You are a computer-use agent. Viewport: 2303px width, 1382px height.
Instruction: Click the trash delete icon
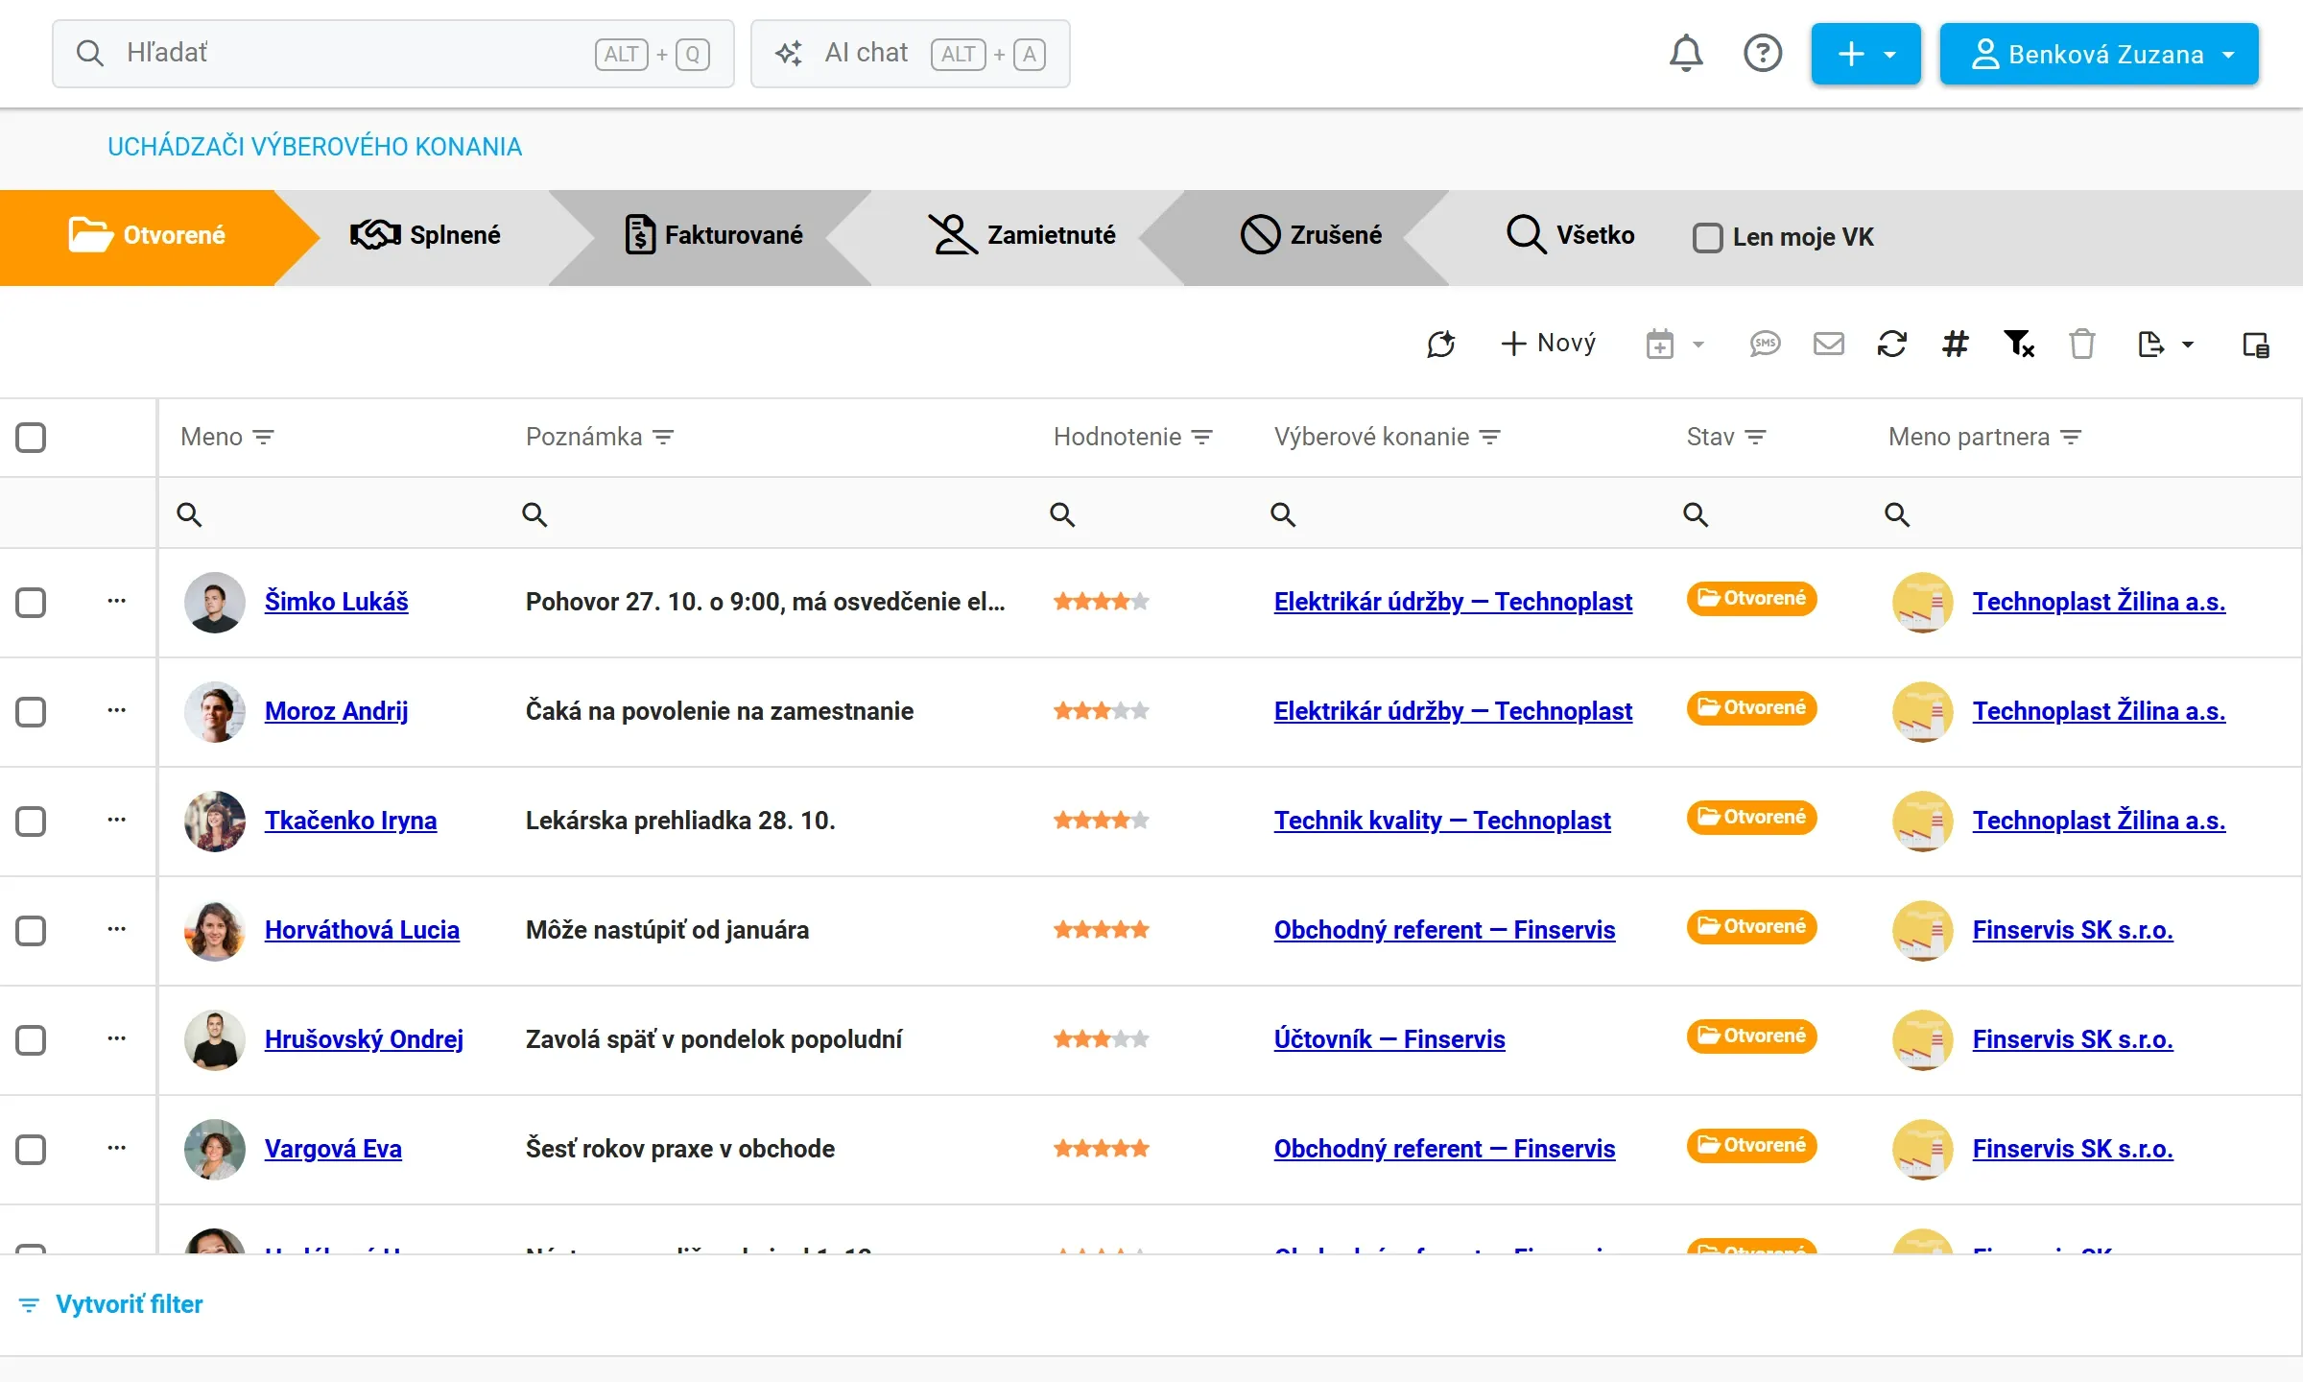pyautogui.click(x=2082, y=344)
